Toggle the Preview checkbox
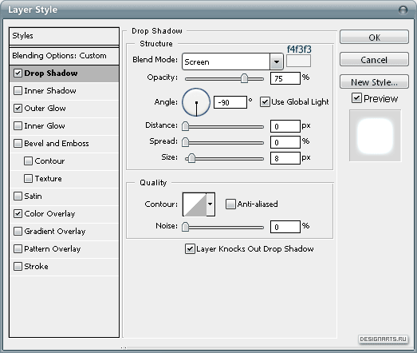Screen dimensions: 417x353 (x=356, y=98)
